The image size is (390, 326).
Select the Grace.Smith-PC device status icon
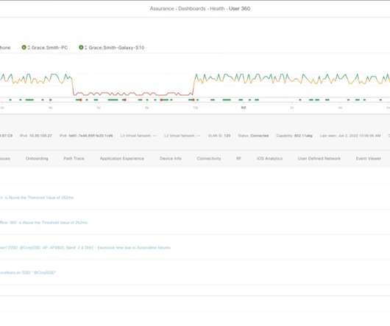(24, 47)
